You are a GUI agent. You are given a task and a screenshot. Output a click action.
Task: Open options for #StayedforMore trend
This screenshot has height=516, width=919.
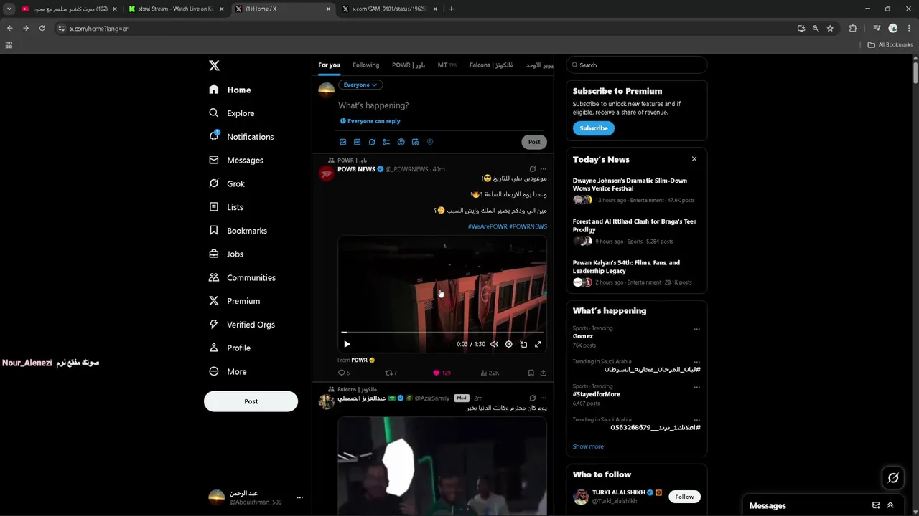click(696, 387)
